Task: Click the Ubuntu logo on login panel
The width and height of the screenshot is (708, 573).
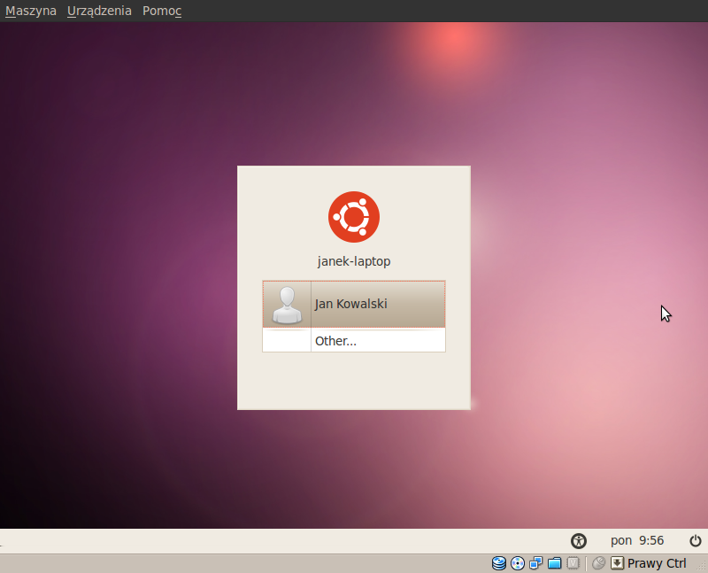Action: point(354,217)
